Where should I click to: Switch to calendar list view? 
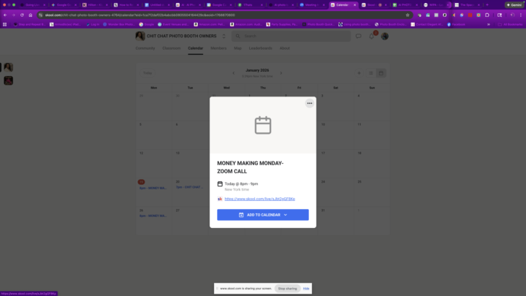[x=370, y=73]
